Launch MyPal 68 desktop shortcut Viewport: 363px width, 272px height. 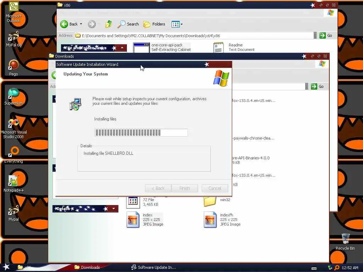click(x=13, y=39)
